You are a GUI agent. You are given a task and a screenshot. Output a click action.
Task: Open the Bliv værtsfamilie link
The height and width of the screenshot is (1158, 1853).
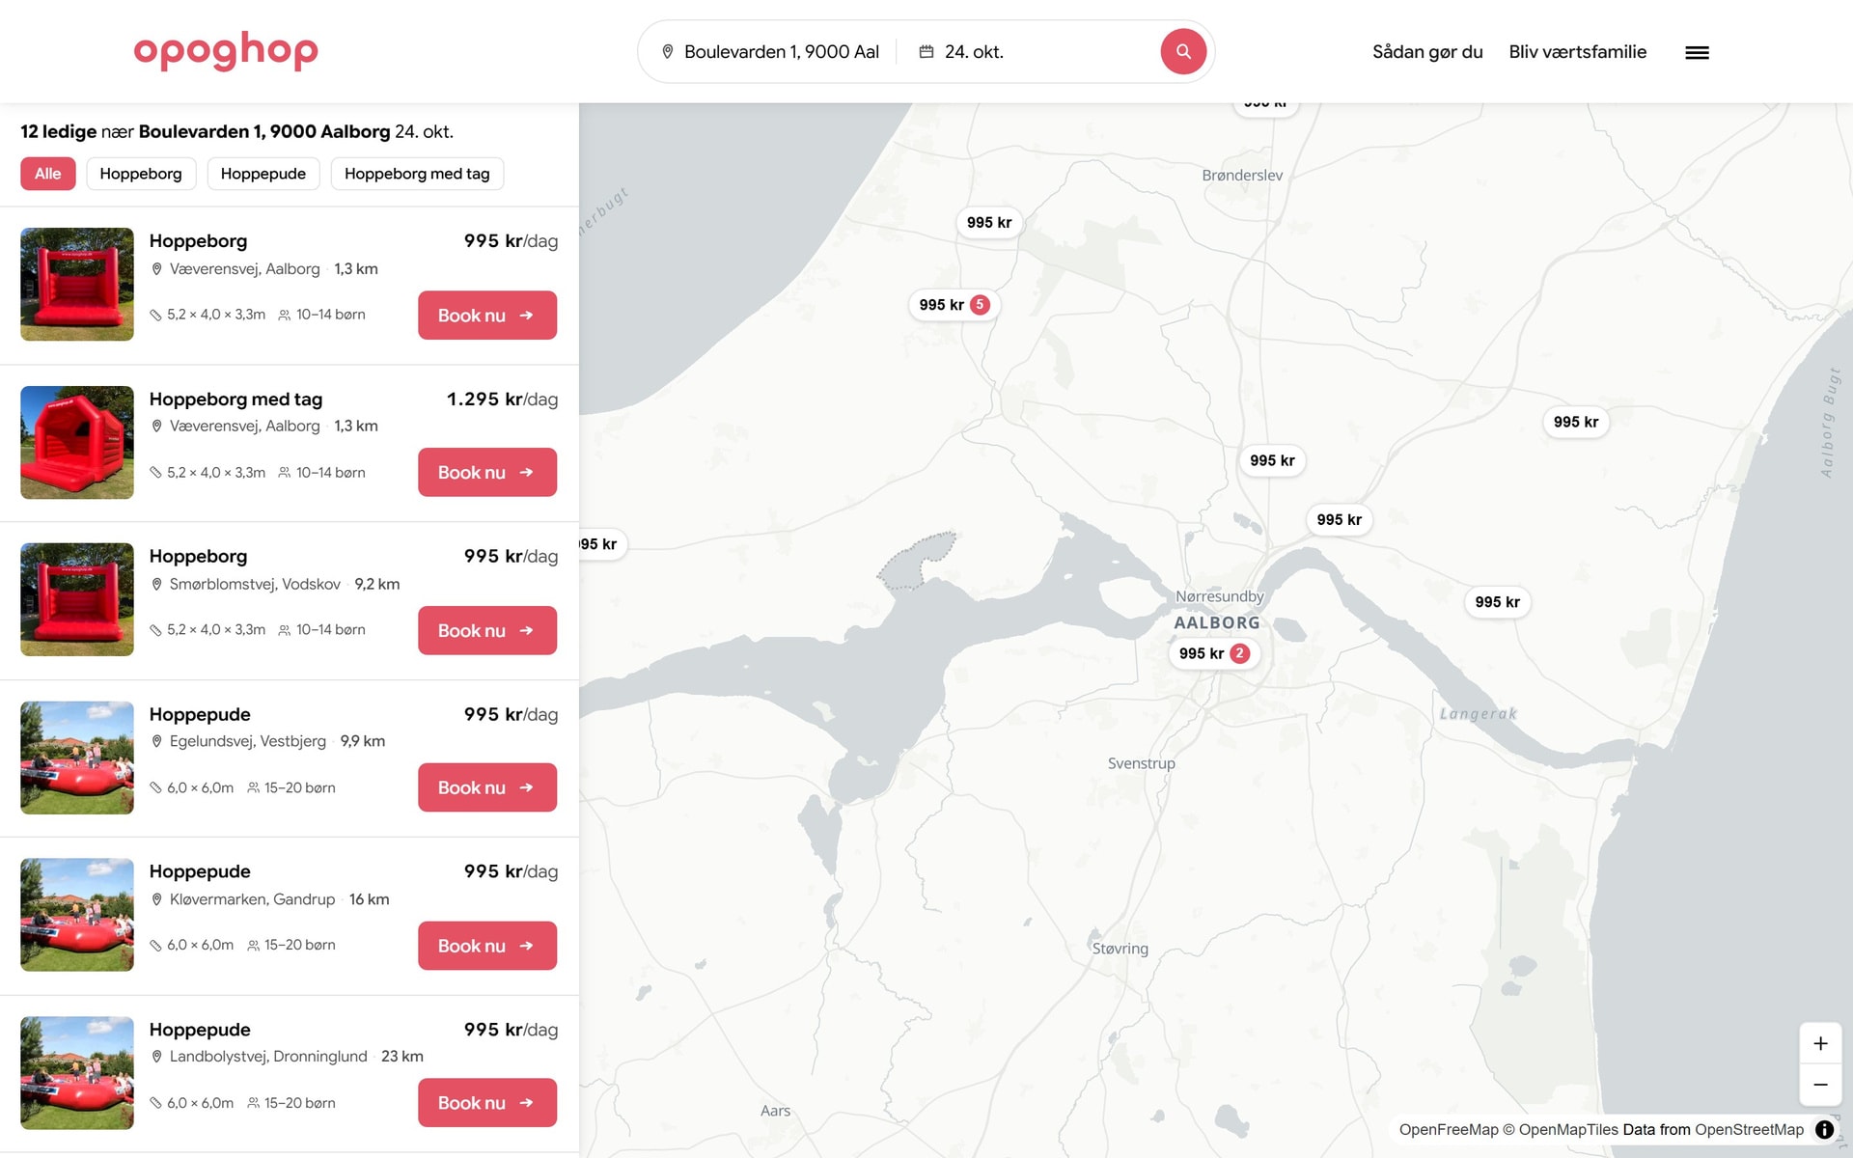pos(1578,52)
